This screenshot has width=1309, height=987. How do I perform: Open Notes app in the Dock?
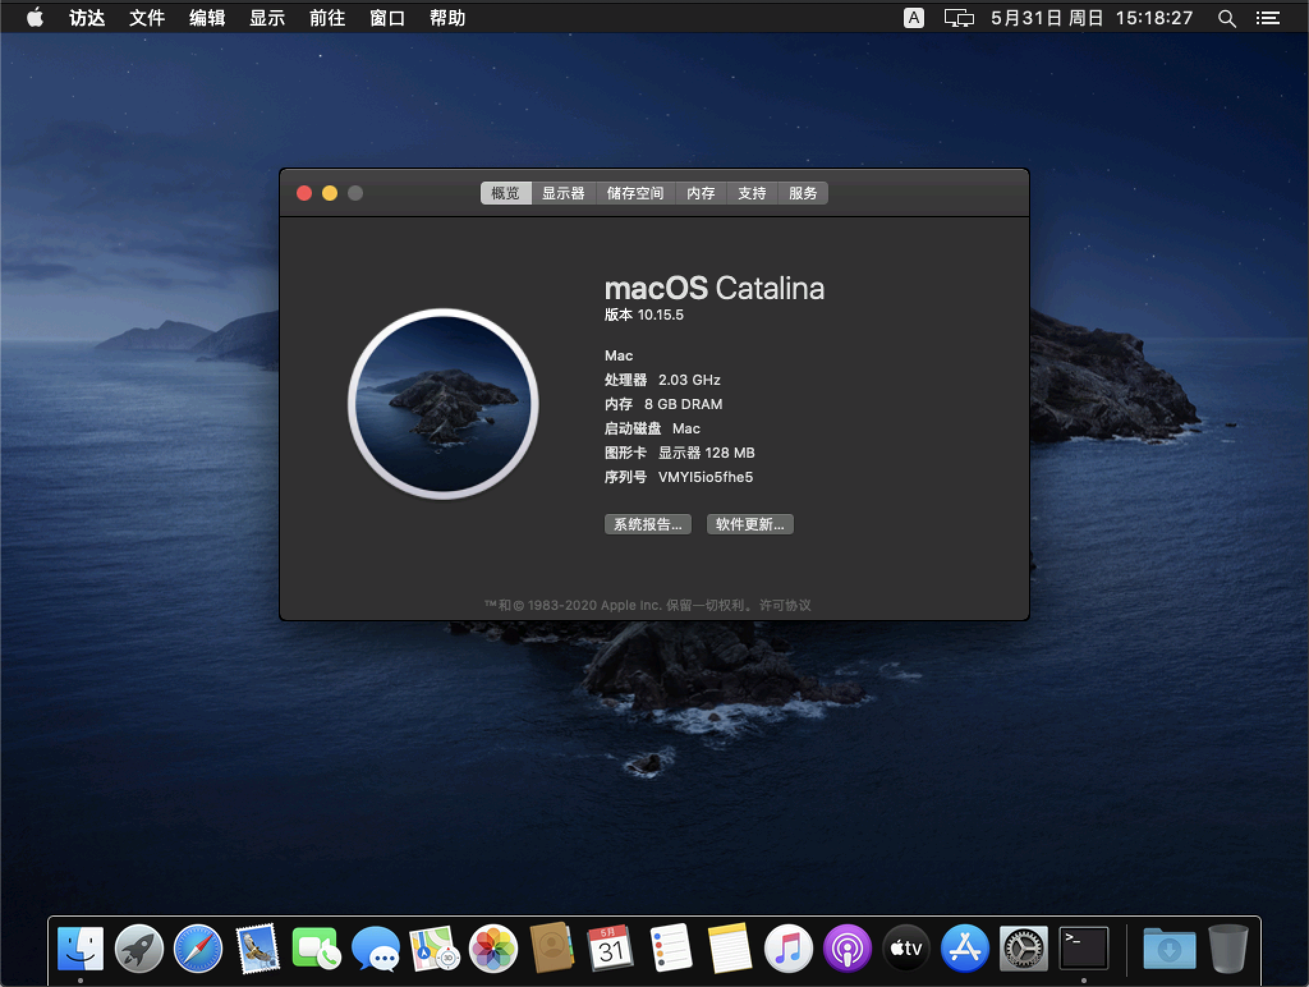click(729, 949)
